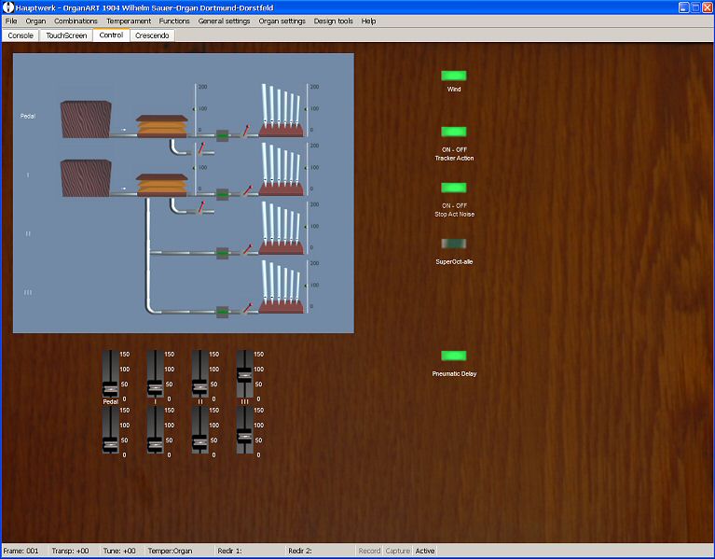The height and width of the screenshot is (559, 715).
Task: Click the red lever beside Pedal pipes
Action: click(246, 131)
